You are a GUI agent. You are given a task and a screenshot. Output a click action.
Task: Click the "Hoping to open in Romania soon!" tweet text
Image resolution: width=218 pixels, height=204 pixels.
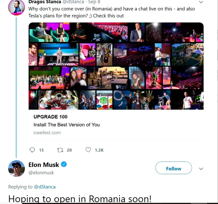point(80,199)
